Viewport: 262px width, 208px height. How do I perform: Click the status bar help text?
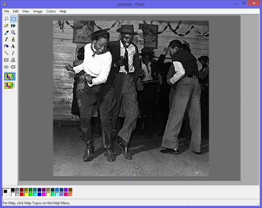pyautogui.click(x=36, y=203)
